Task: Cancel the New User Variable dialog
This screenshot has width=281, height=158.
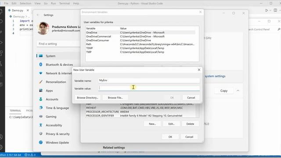Action: click(x=191, y=97)
